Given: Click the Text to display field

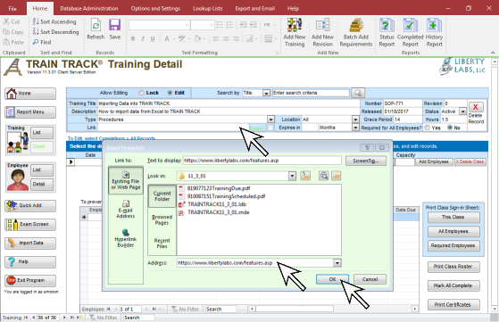Looking at the screenshot, I should tap(262, 161).
